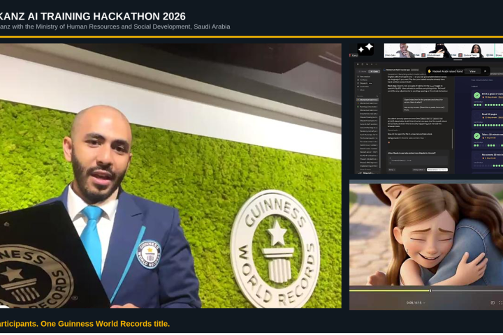Screen dimensions: 503x335
Task: Expand More in the sidebar
Action: 362,90
